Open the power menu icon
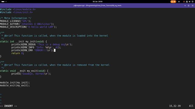 pos(193,2)
